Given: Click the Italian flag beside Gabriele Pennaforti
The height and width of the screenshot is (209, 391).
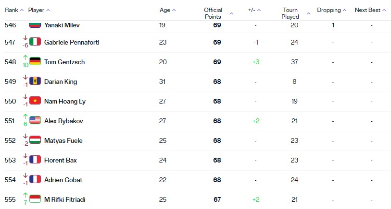Looking at the screenshot, I should pyautogui.click(x=35, y=42).
